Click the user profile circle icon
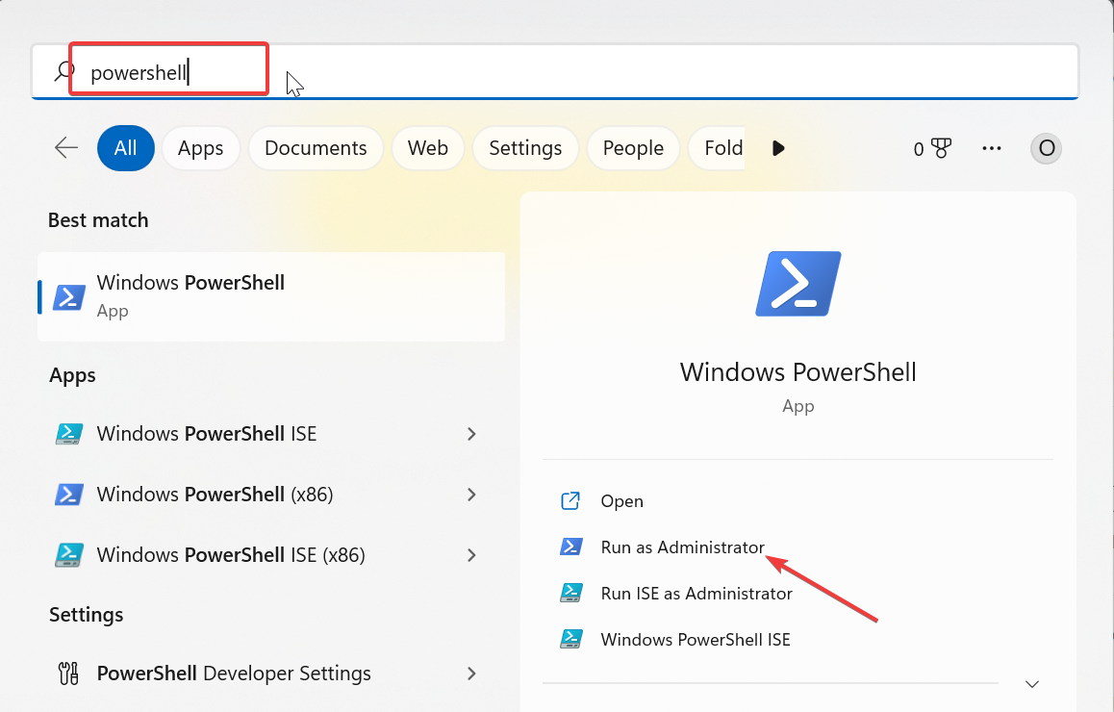Screen dimensions: 1114x712 [x=1046, y=148]
